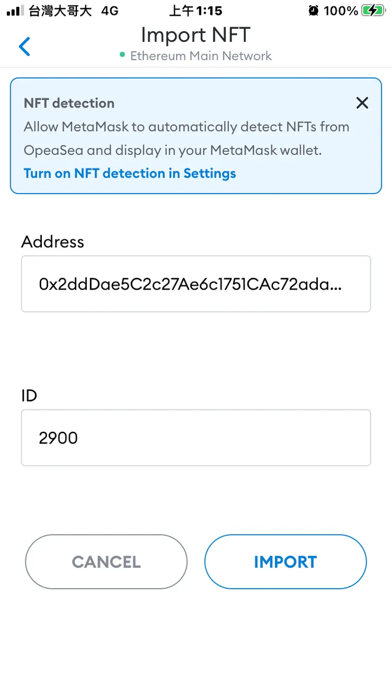Tap the ID input field containing 2900
The width and height of the screenshot is (392, 698).
195,438
